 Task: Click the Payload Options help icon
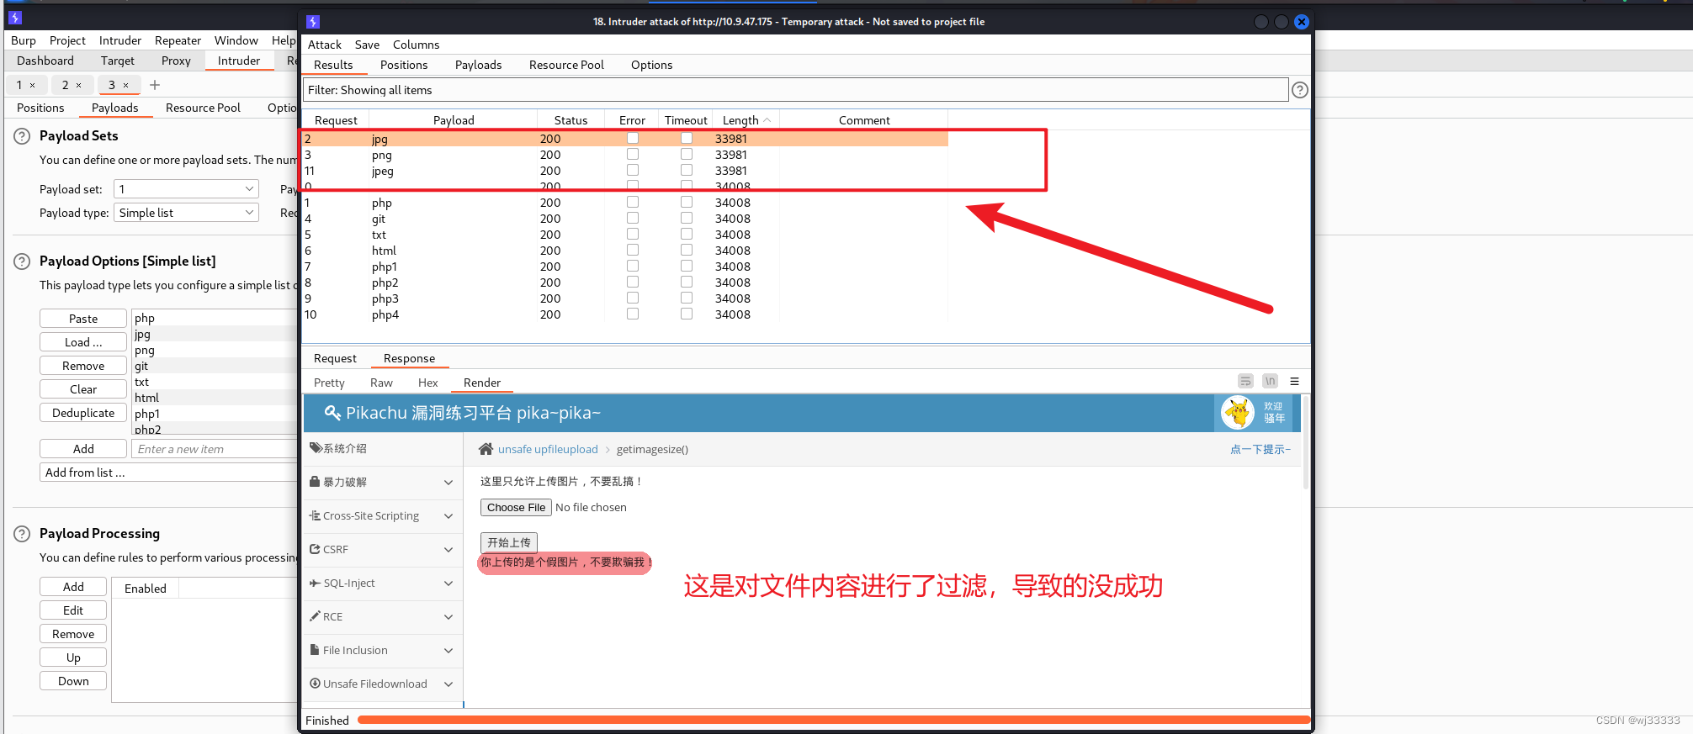[22, 261]
